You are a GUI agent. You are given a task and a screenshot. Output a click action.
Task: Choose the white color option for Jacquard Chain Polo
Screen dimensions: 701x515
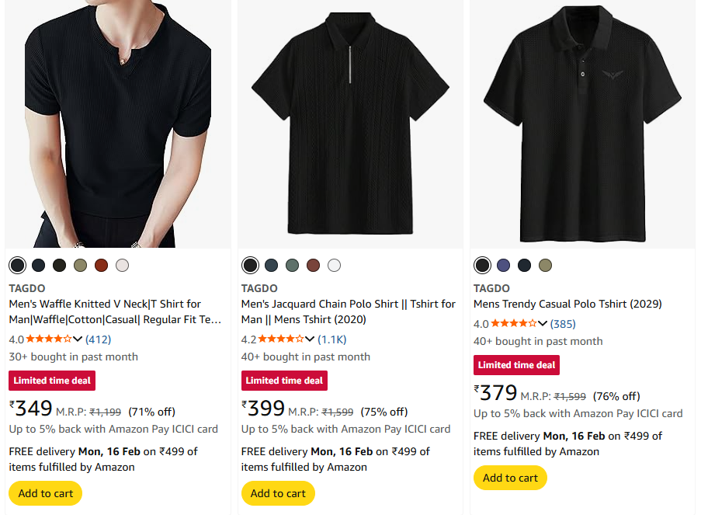(334, 266)
